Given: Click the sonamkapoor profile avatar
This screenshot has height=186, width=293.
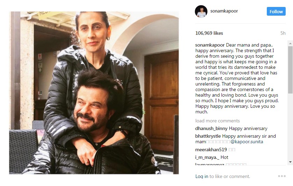Looking at the screenshot, I should click(x=201, y=11).
